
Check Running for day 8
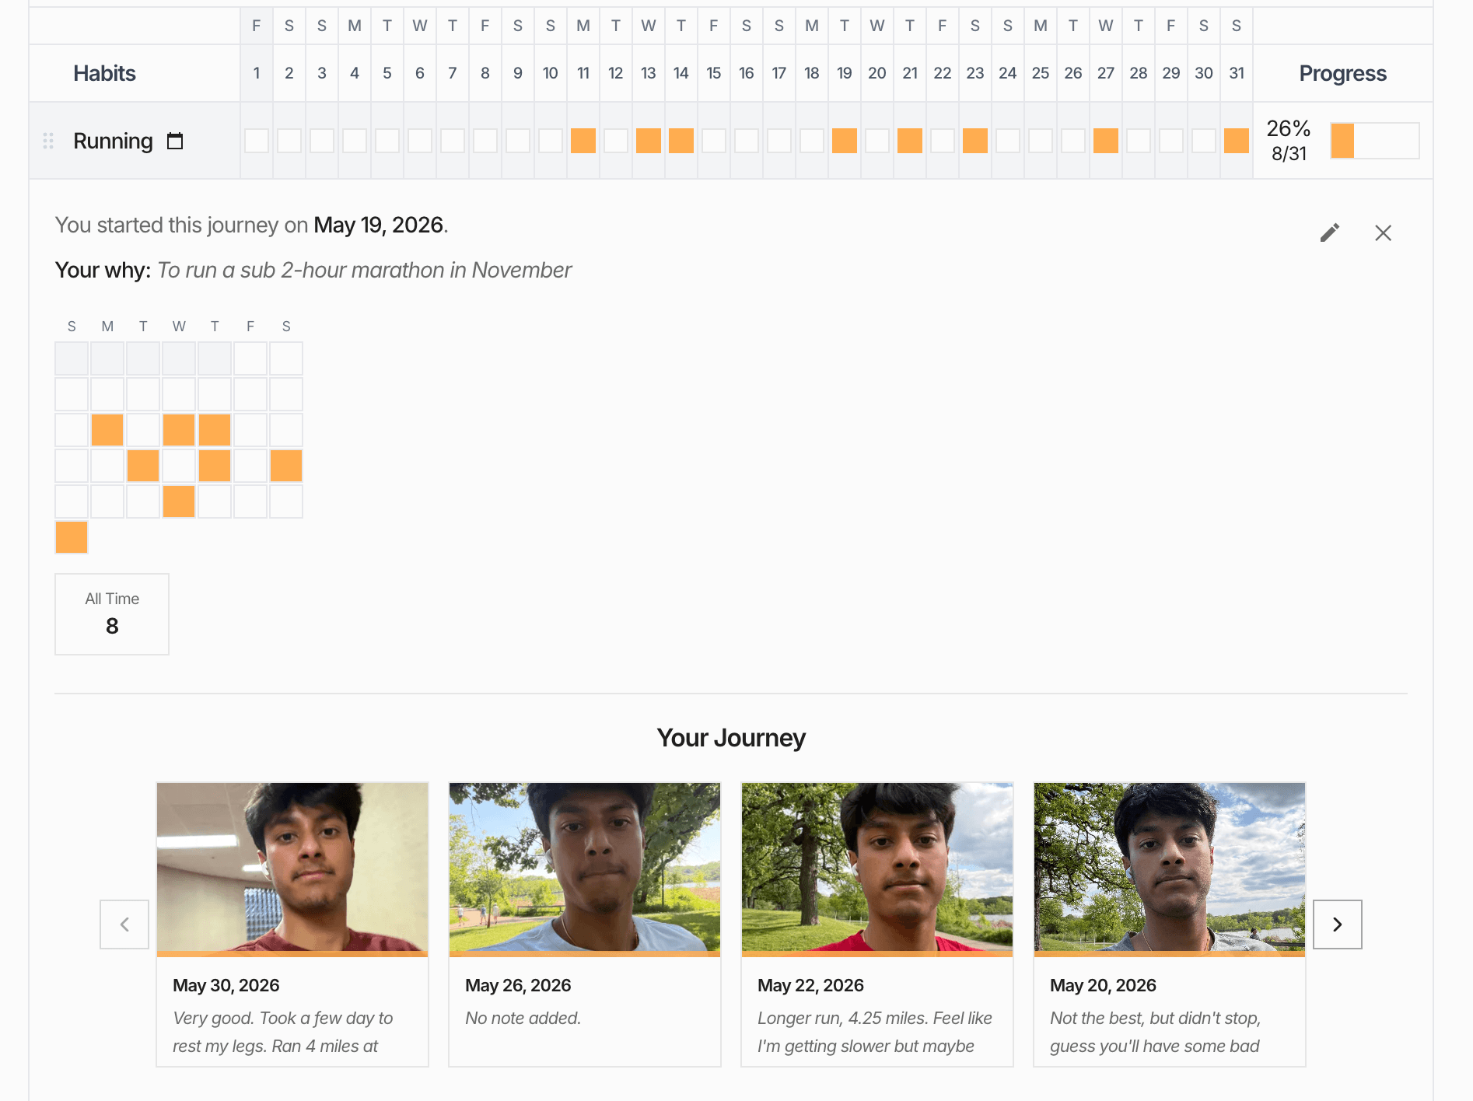click(x=485, y=141)
